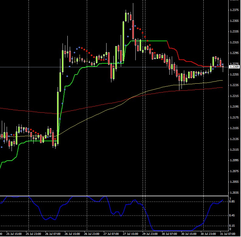Screen dimensions: 241x237
Task: Click the 1.2375 price axis label
Action: [x=234, y=10]
